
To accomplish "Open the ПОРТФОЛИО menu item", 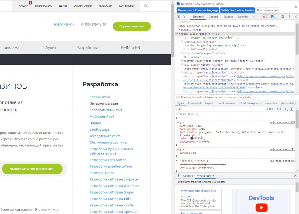I will [x=44, y=6].
